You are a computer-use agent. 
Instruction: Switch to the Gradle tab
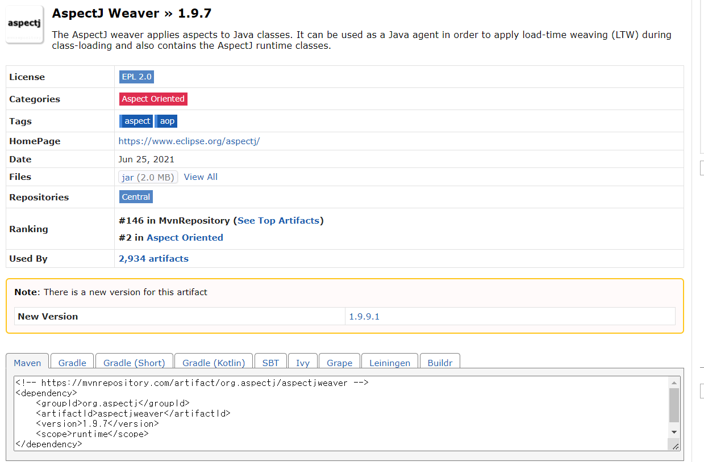[x=72, y=363]
